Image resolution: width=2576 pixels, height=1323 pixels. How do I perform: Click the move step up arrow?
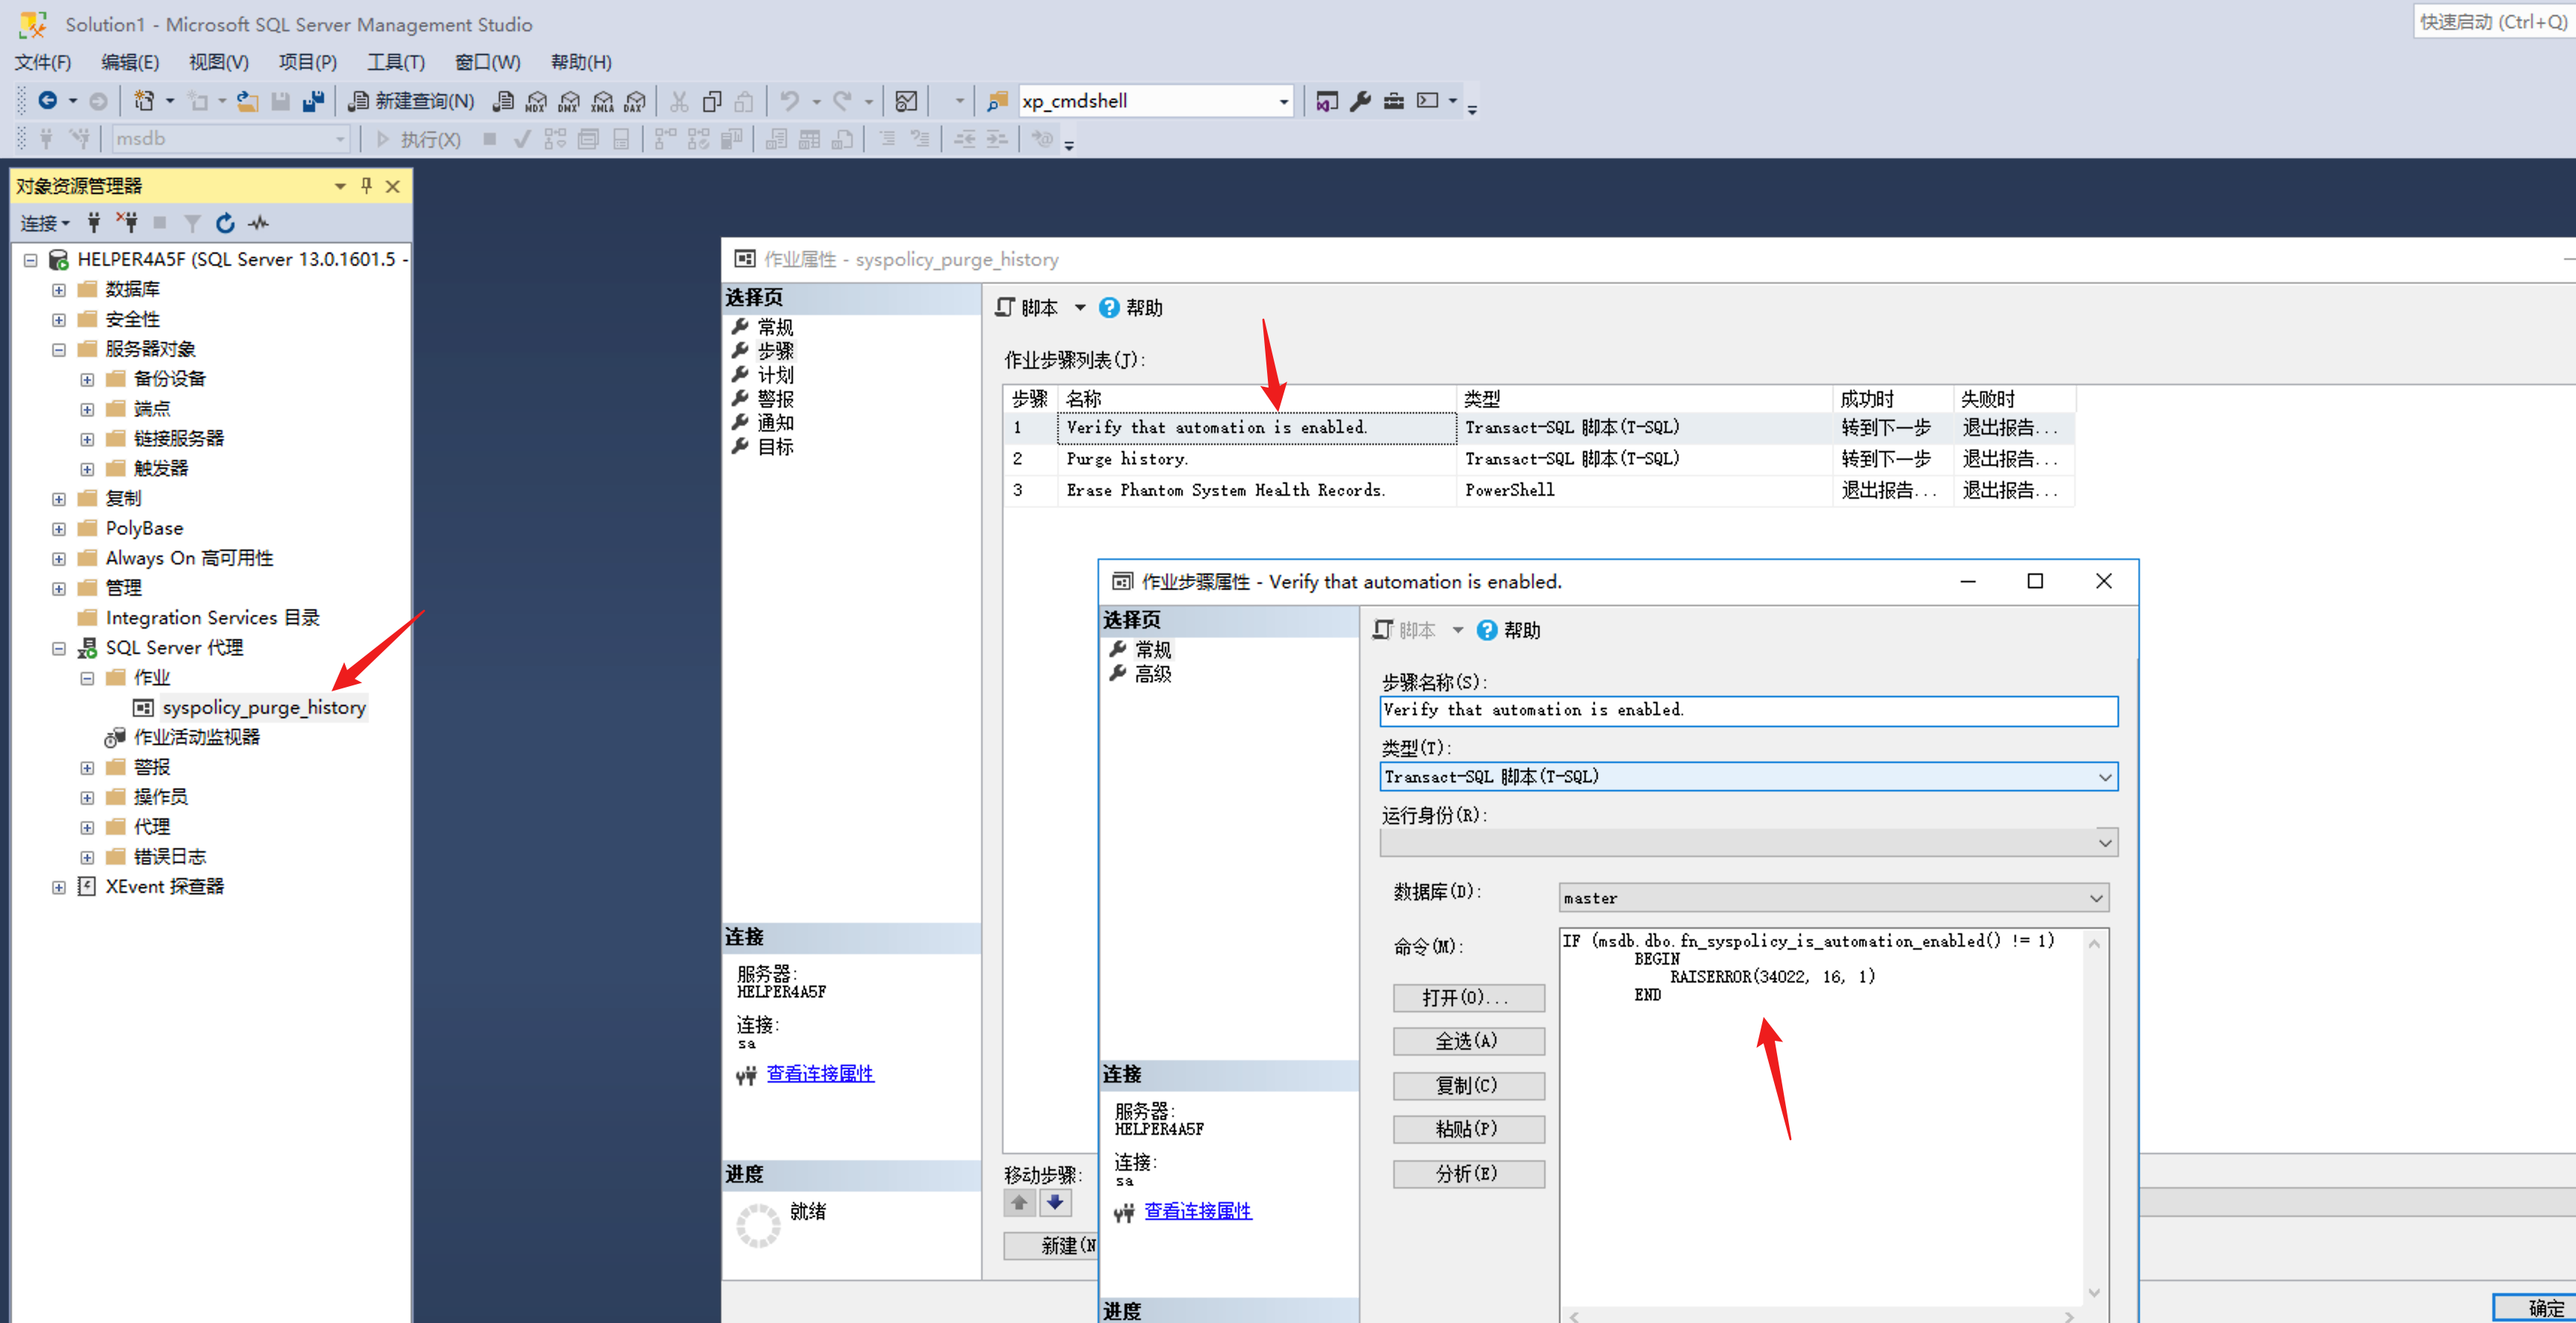(1019, 1203)
